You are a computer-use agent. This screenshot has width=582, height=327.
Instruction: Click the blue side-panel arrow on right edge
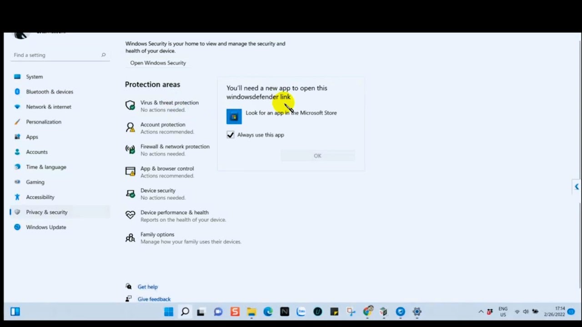click(x=577, y=187)
